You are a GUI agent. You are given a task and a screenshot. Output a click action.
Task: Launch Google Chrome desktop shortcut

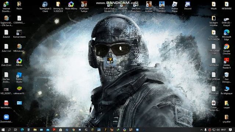pyautogui.click(x=227, y=49)
